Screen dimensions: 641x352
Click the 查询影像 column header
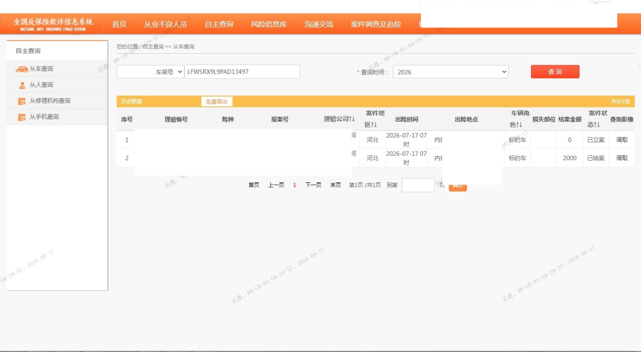coord(622,119)
